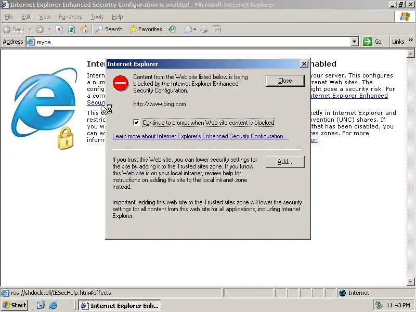Click the network tray icon
The image size is (416, 312).
coord(379,305)
